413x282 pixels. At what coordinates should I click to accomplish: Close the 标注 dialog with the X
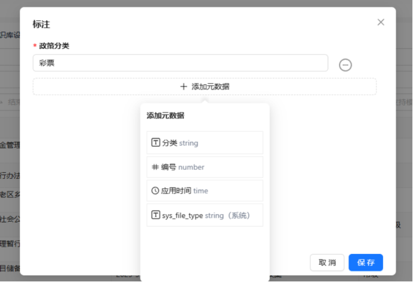coord(381,22)
